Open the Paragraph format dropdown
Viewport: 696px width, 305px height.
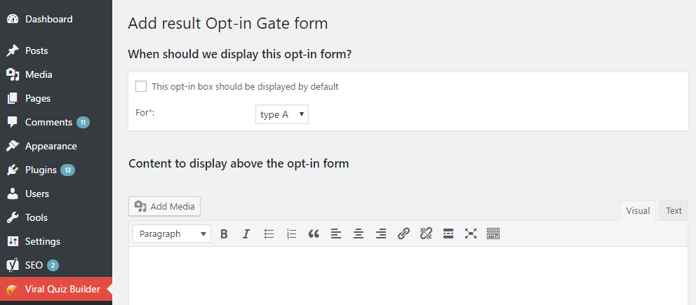(171, 234)
